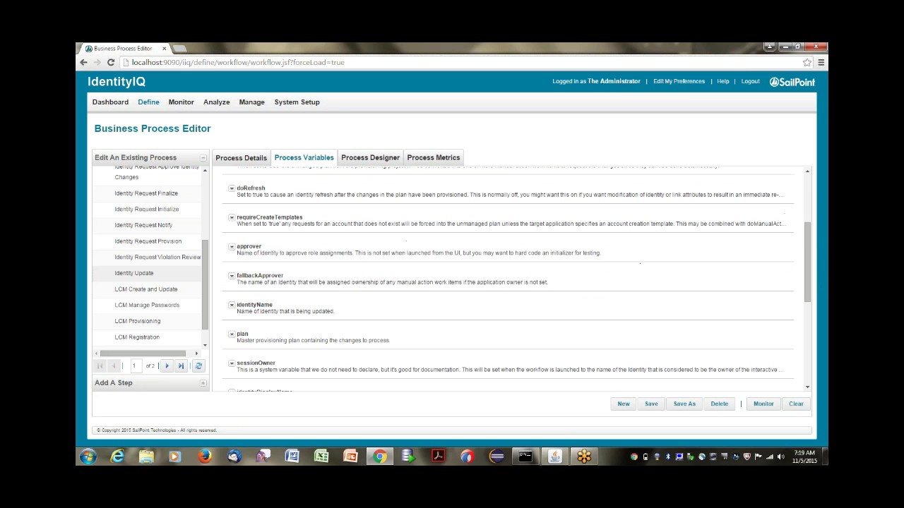
Task: Click the browser forward arrow
Action: click(x=97, y=62)
